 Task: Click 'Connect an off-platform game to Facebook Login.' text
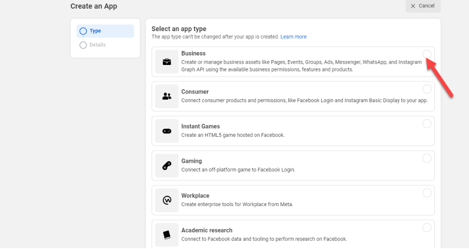tap(238, 170)
